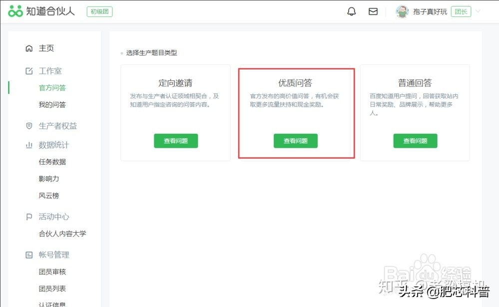The width and height of the screenshot is (499, 307).
Task: Click 查看问题 under 普通回答
Action: point(415,141)
